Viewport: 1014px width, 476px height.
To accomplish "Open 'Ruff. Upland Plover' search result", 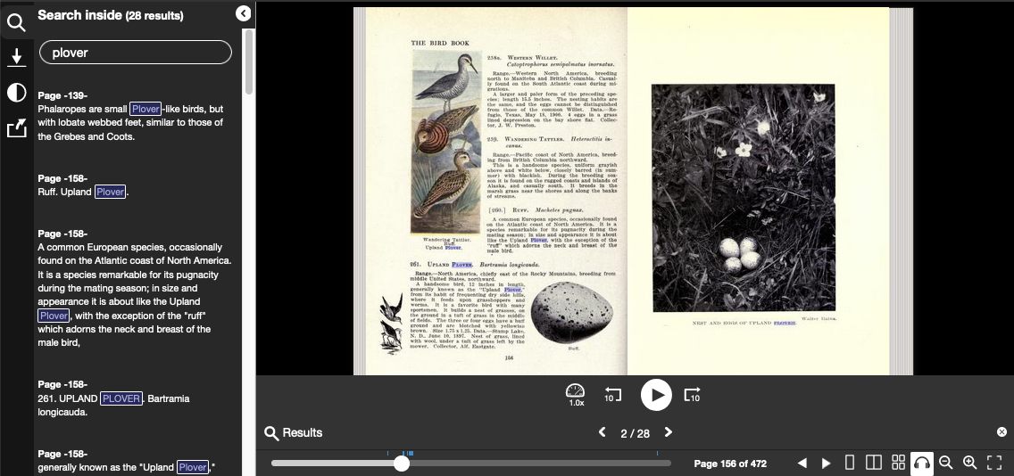I will click(x=135, y=185).
